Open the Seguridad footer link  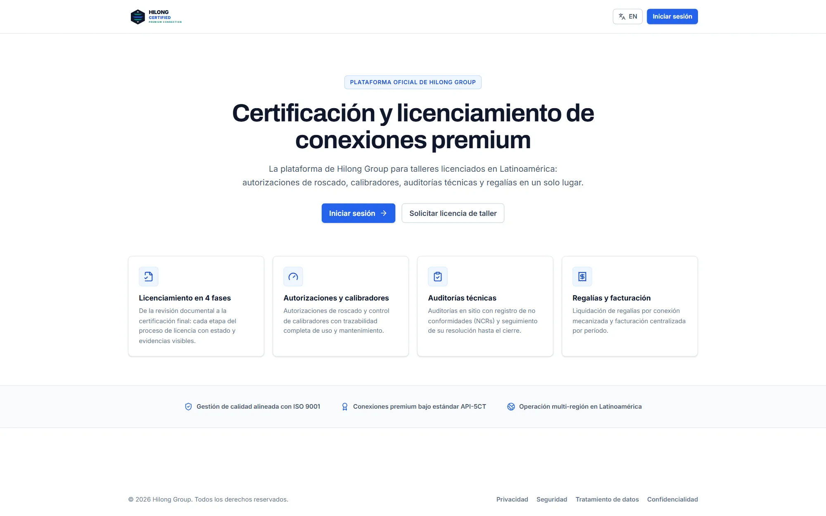pos(552,499)
